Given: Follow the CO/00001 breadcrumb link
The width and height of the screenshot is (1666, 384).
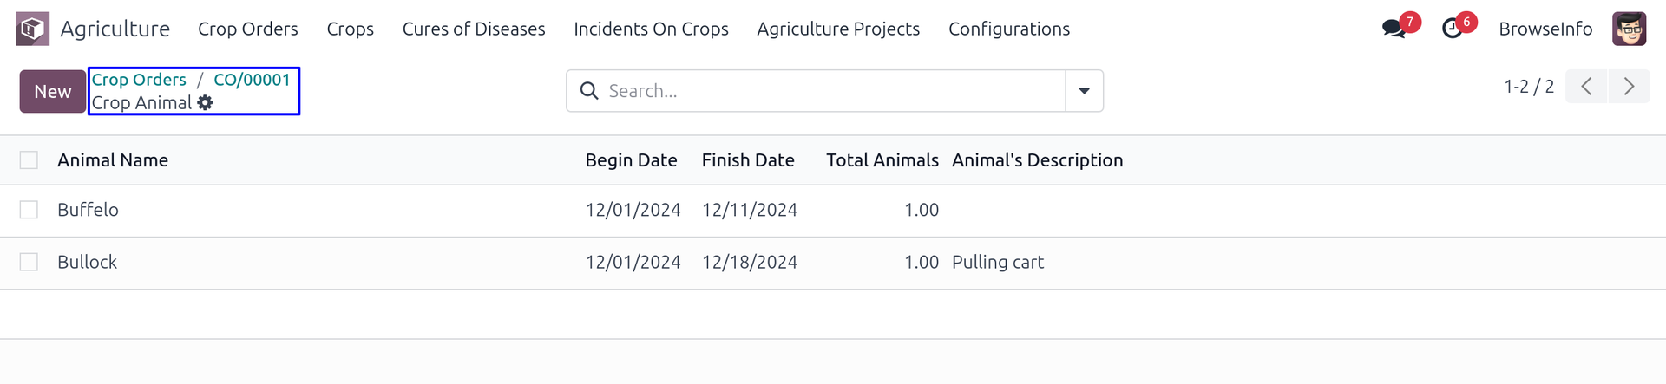Looking at the screenshot, I should pyautogui.click(x=252, y=80).
